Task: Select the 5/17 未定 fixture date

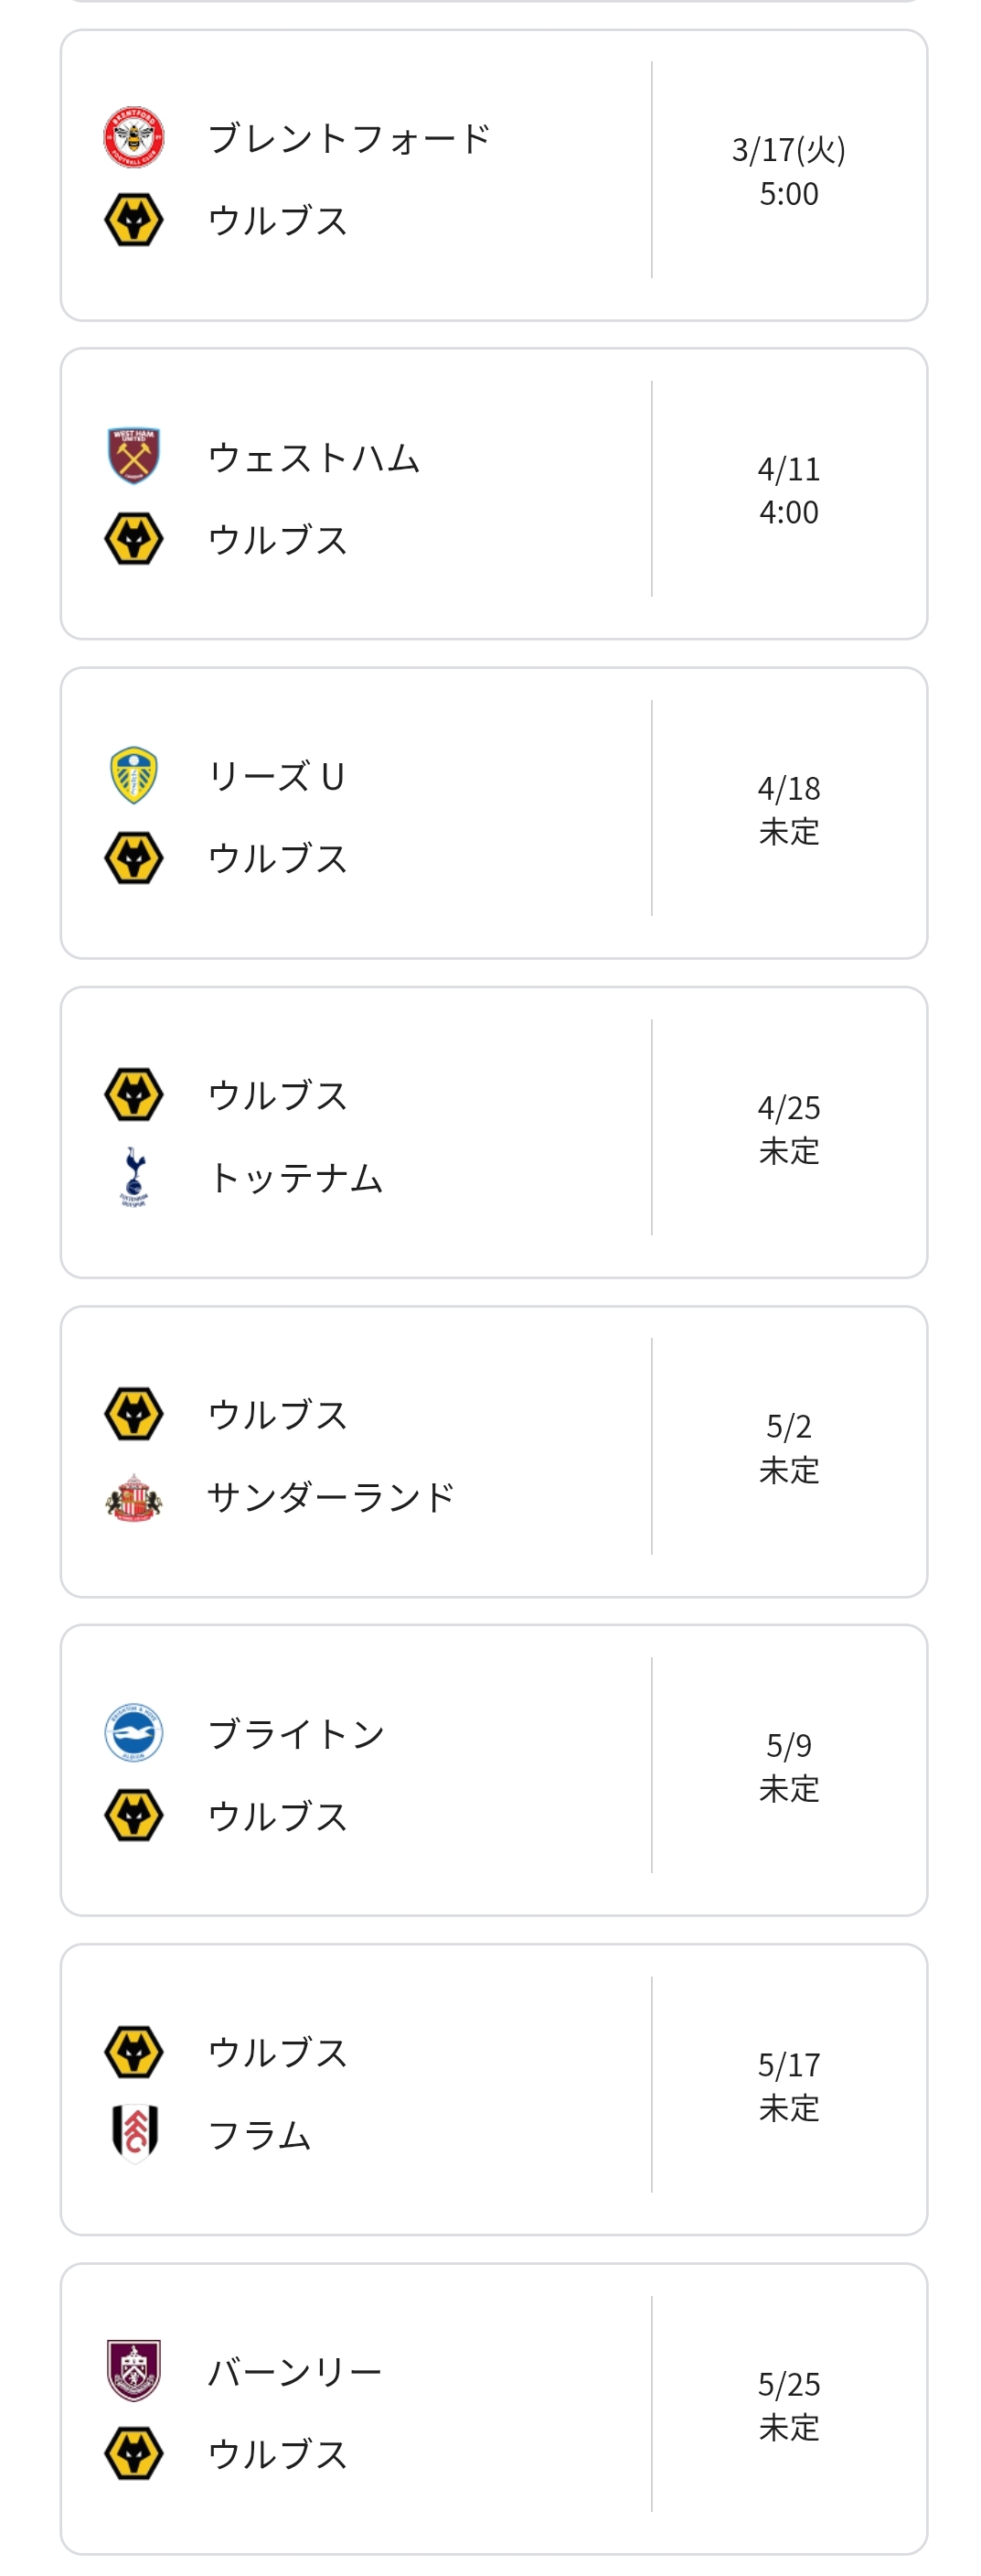Action: click(x=788, y=2086)
